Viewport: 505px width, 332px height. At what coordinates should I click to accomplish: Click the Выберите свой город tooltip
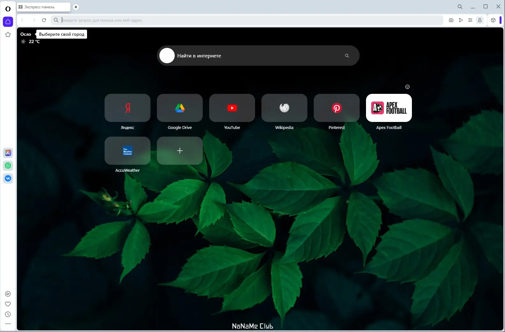click(62, 34)
